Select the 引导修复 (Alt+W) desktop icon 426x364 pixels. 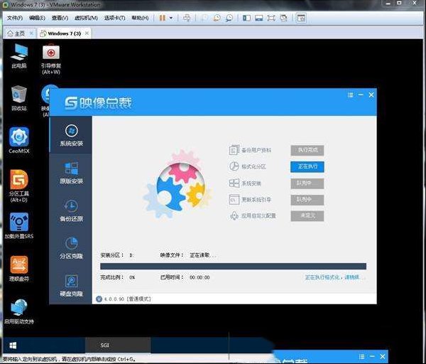[51, 59]
